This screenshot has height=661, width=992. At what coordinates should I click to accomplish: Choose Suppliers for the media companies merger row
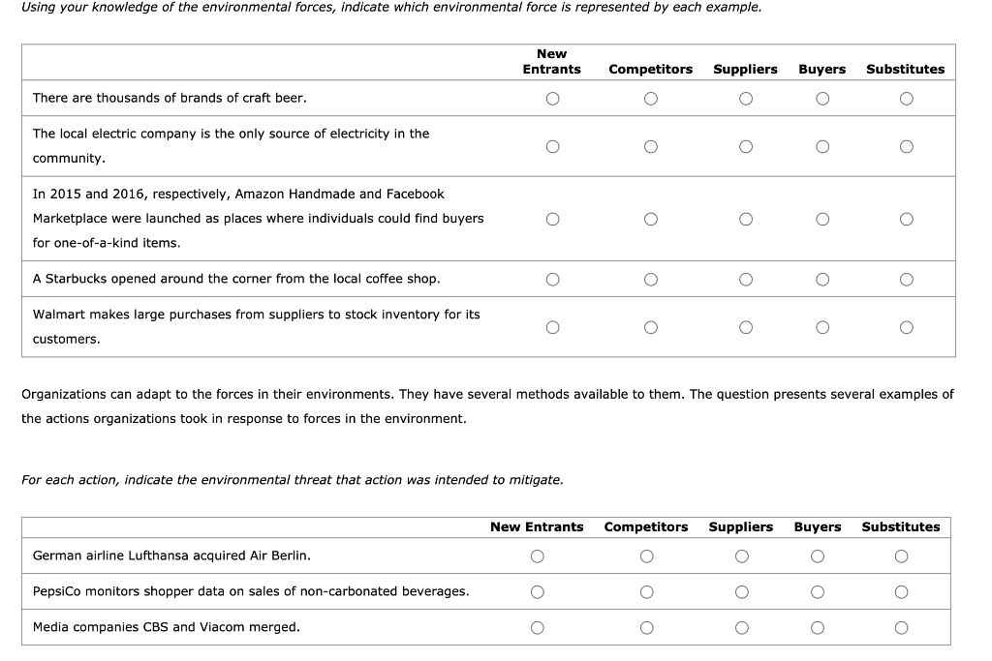tap(741, 627)
